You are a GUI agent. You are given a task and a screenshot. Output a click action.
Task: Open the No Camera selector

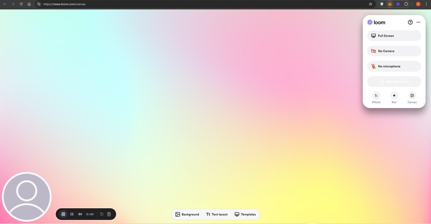[394, 51]
